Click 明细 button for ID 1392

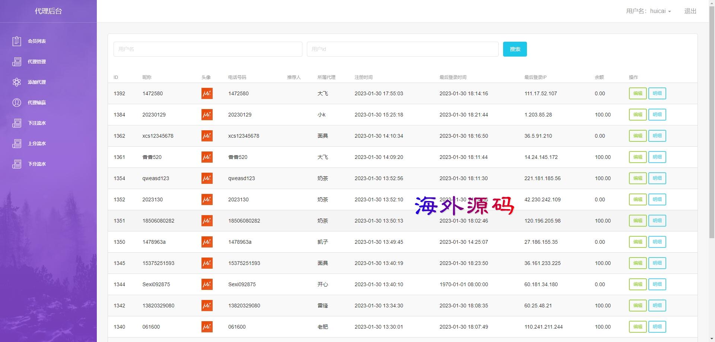[657, 93]
